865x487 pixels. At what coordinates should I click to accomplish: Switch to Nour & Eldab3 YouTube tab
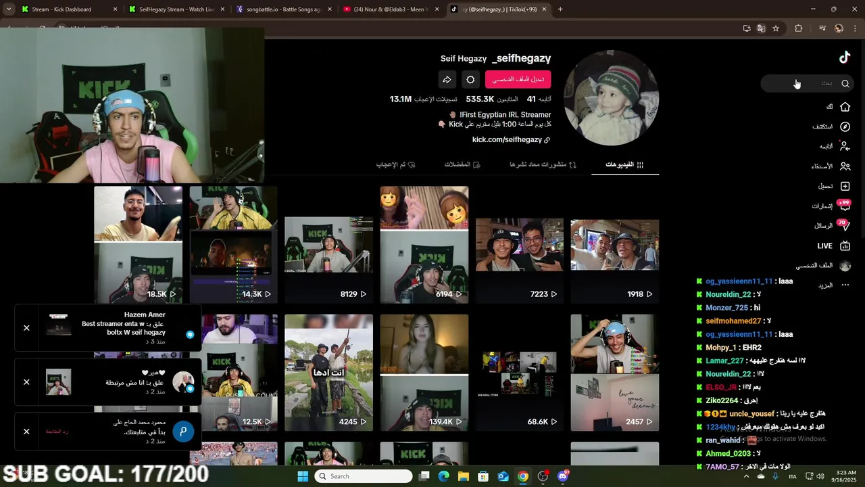coord(391,9)
